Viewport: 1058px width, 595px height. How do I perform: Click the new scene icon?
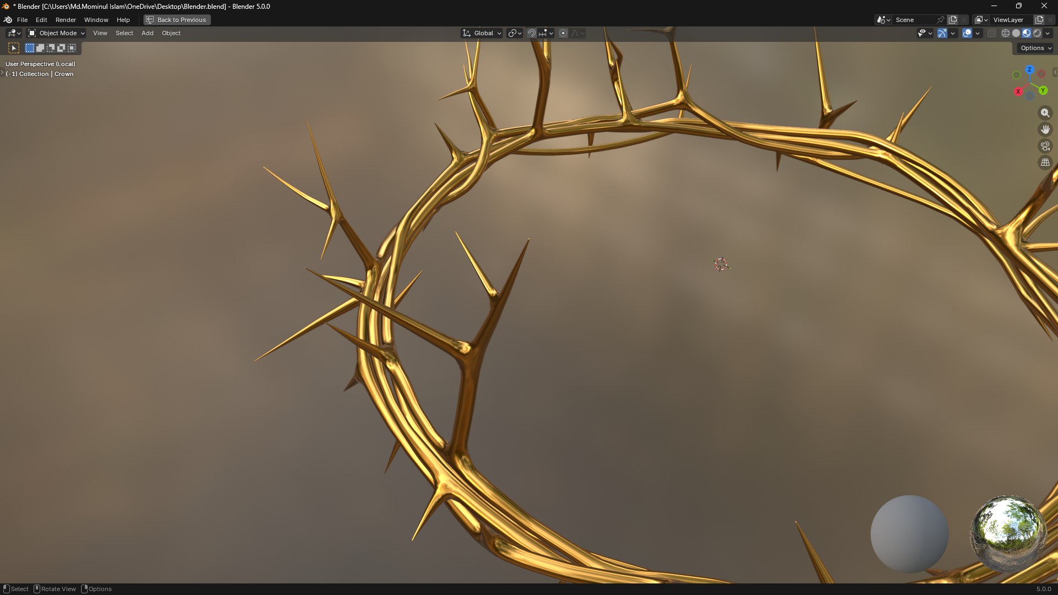pos(953,20)
